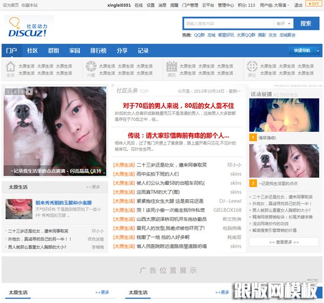Click the Discuz! logo
Screen dimensions: 324x303
[28, 28]
